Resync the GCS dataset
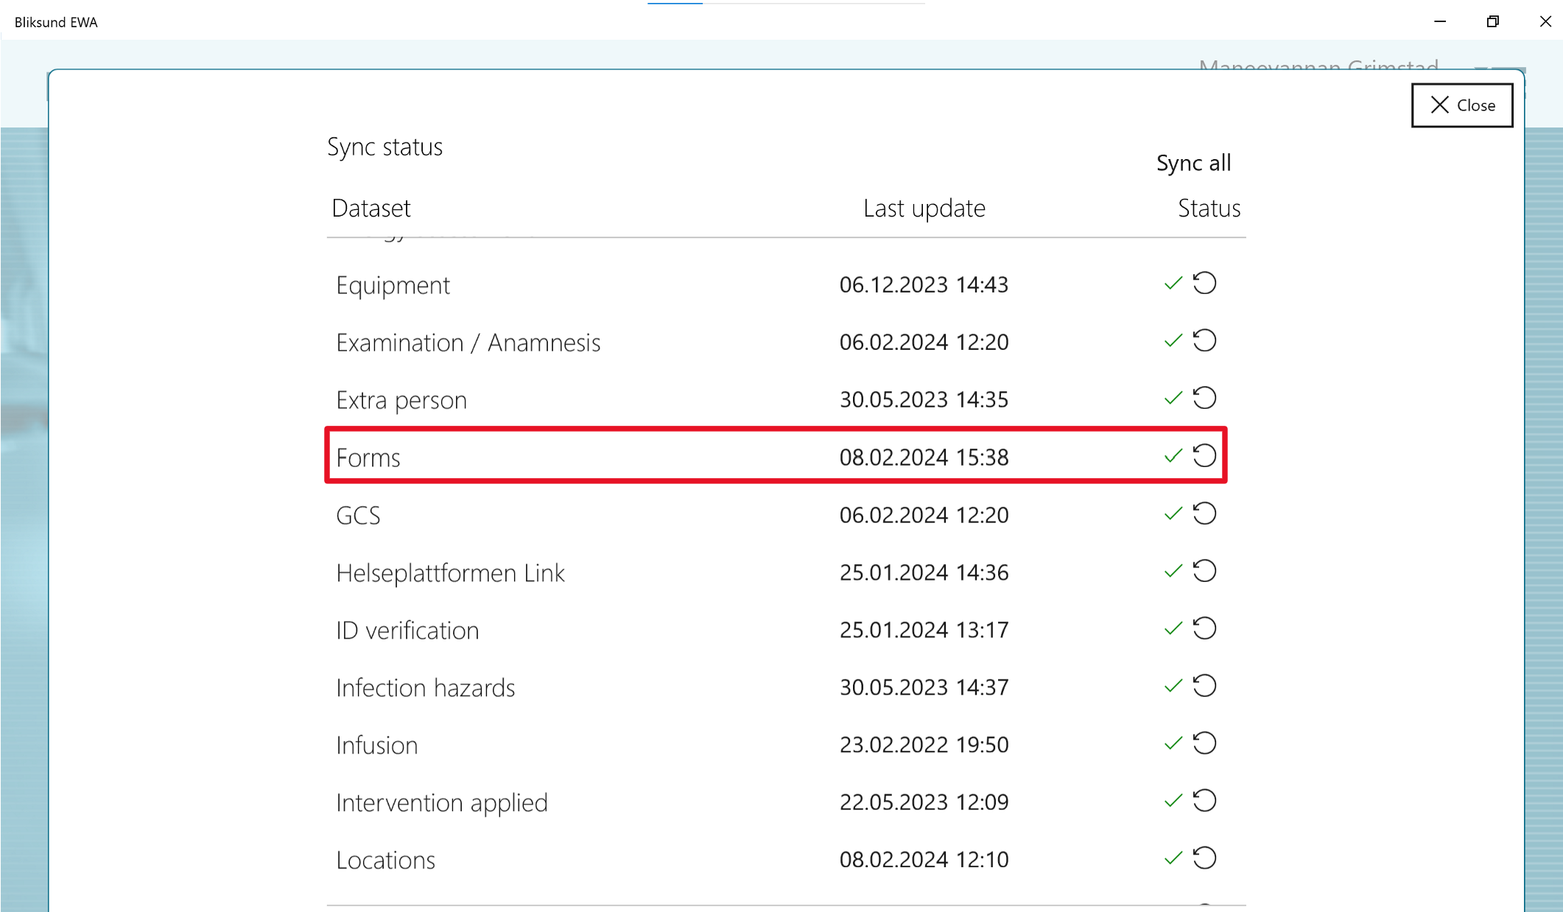 (x=1204, y=513)
